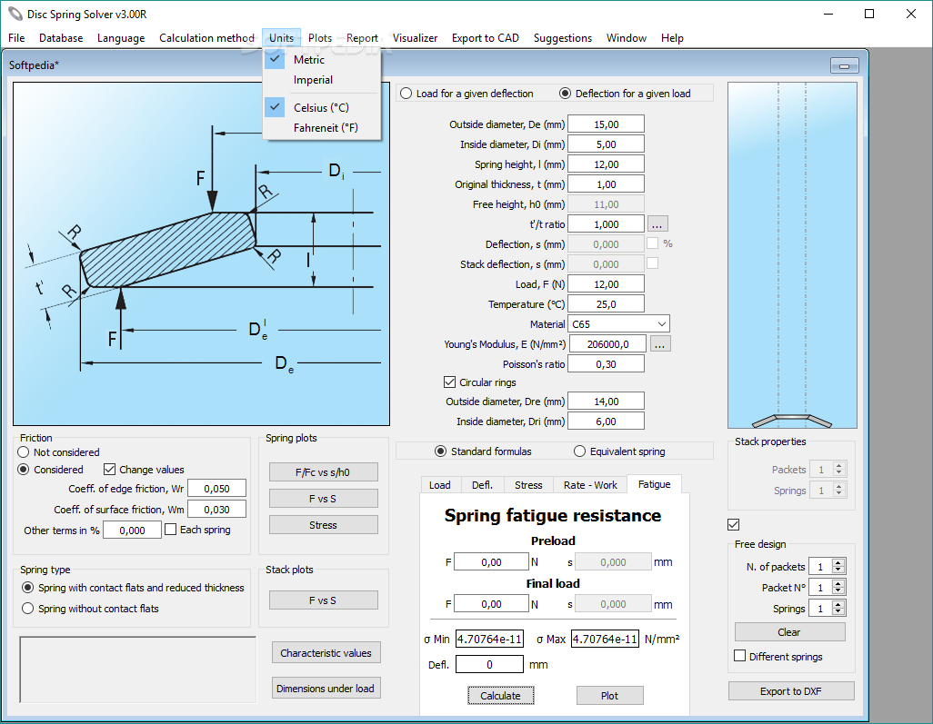
Task: Click Coeff. of edge friction Wr field
Action: pos(216,489)
